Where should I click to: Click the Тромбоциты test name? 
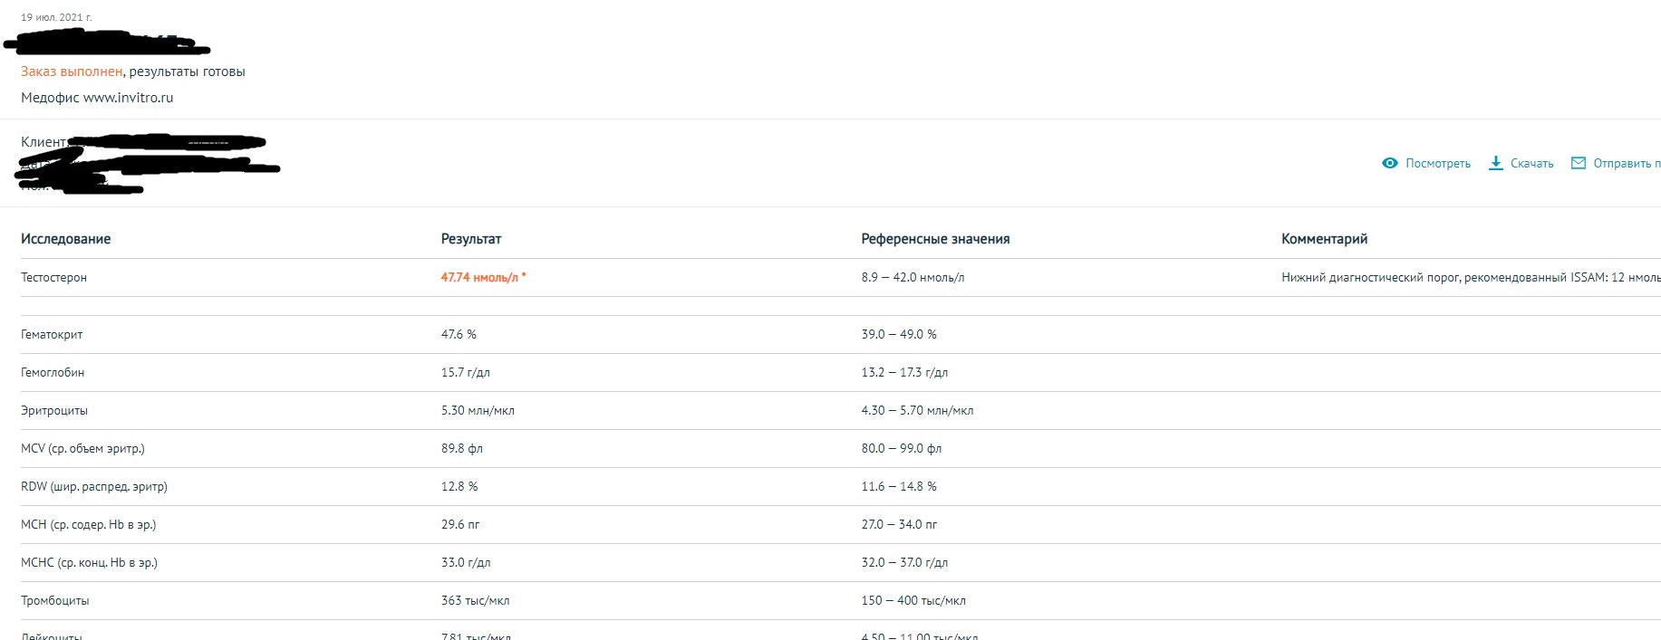54,601
